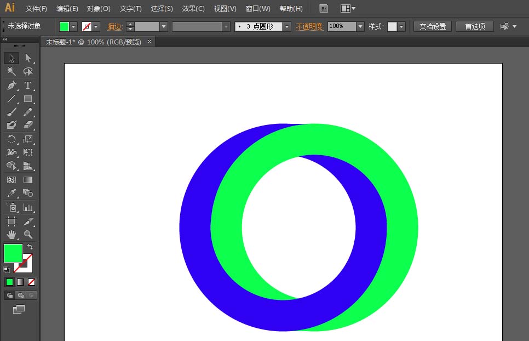
Task: Open the 效果(C) menu
Action: tap(192, 8)
